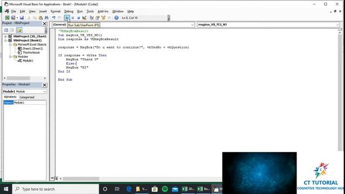Open the Edit menu
345x194 pixels.
point(22,11)
